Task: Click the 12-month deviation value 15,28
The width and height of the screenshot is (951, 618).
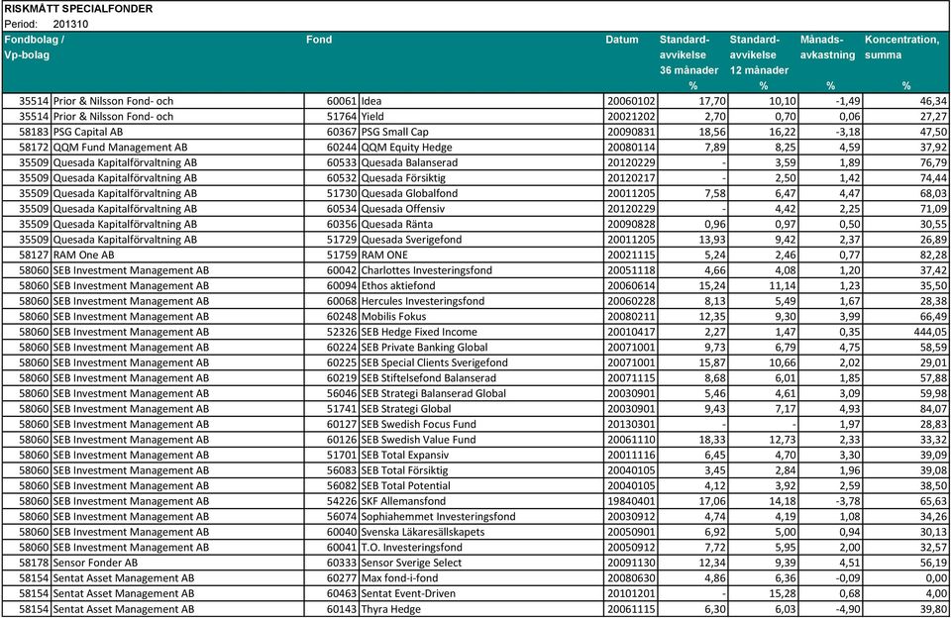Action: click(783, 594)
